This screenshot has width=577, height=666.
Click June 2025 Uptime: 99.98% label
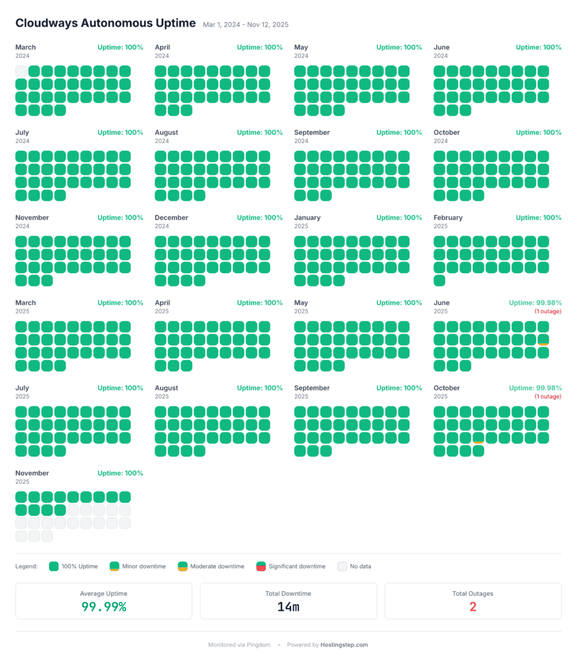pyautogui.click(x=535, y=303)
